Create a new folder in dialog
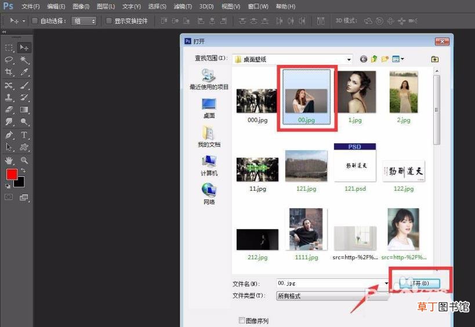475x327 pixels. pyautogui.click(x=385, y=59)
